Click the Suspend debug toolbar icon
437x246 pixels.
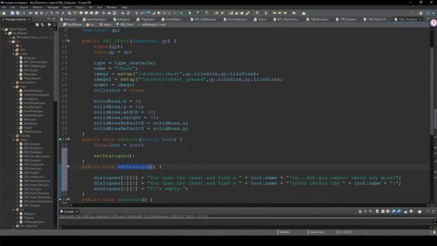(x=36, y=13)
